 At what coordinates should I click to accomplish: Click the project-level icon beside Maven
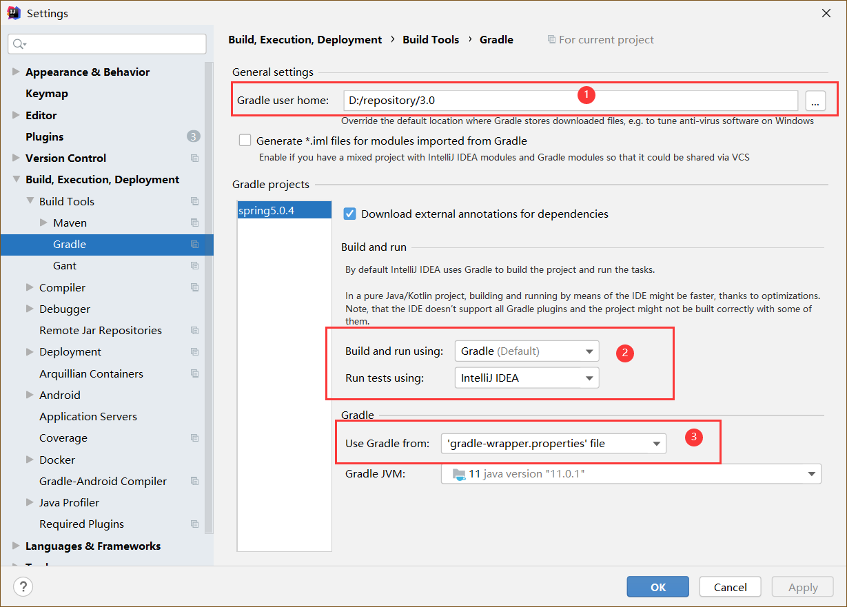pyautogui.click(x=194, y=223)
